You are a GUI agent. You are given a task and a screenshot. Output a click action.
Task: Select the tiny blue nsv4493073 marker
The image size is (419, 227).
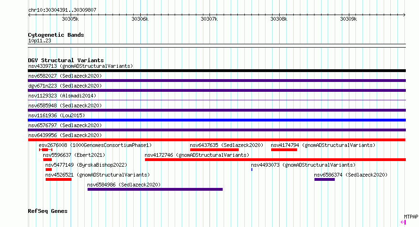click(x=252, y=170)
